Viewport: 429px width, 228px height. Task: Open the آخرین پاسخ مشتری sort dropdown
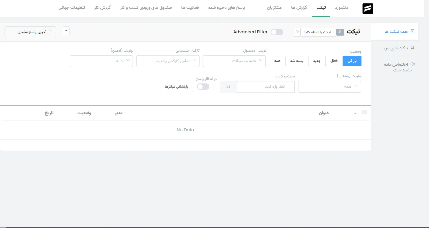pyautogui.click(x=30, y=32)
